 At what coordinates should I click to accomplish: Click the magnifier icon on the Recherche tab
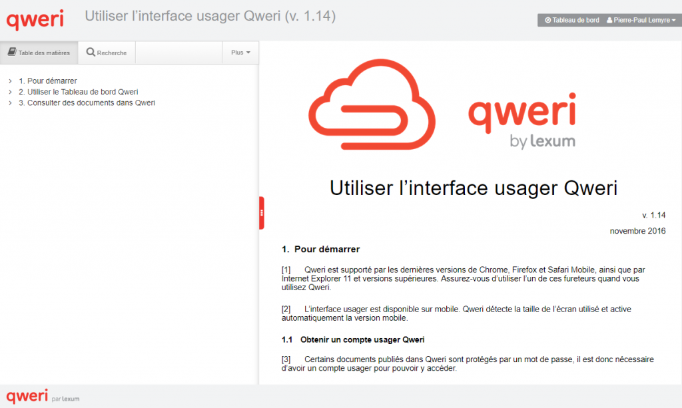(x=91, y=53)
